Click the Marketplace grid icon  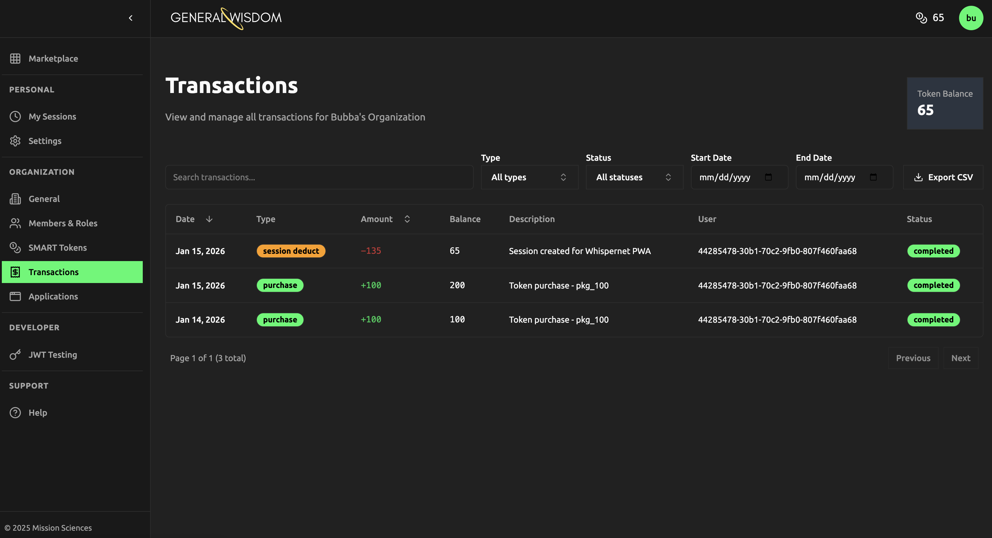pyautogui.click(x=15, y=59)
